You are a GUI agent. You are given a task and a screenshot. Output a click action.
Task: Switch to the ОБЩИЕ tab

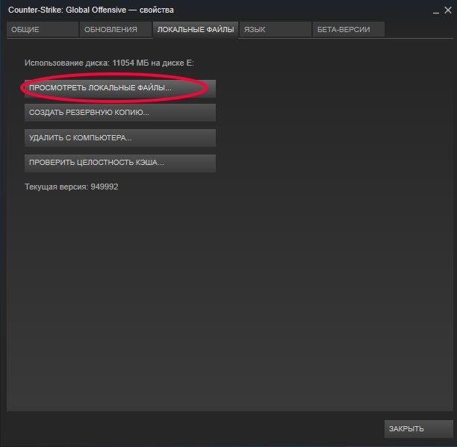[42, 30]
